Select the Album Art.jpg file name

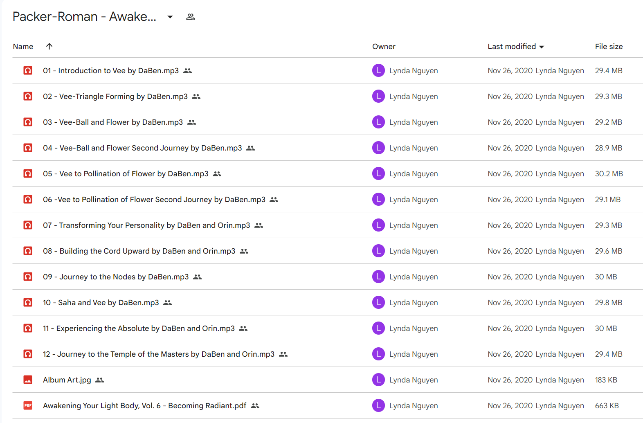(x=67, y=380)
